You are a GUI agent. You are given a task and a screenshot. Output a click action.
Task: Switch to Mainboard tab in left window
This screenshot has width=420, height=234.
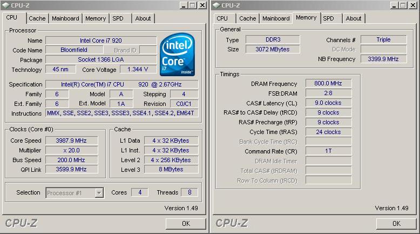coord(66,18)
